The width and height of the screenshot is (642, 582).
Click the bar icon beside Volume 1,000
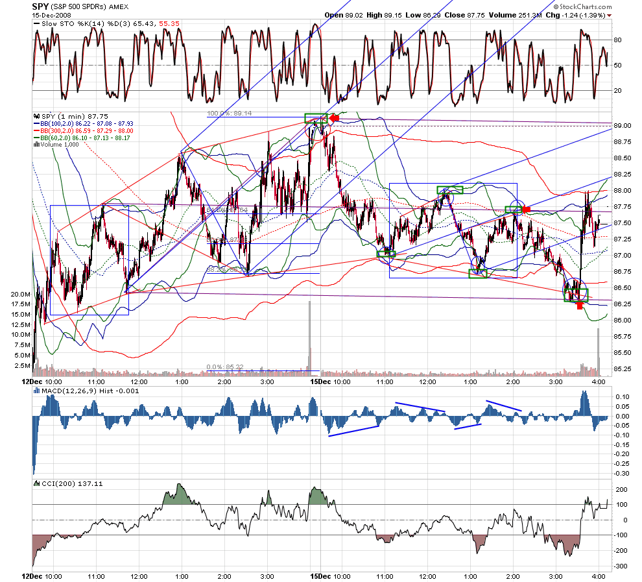click(x=36, y=144)
